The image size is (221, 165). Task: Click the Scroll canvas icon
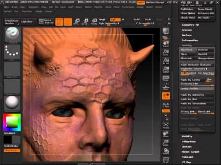click(166, 44)
